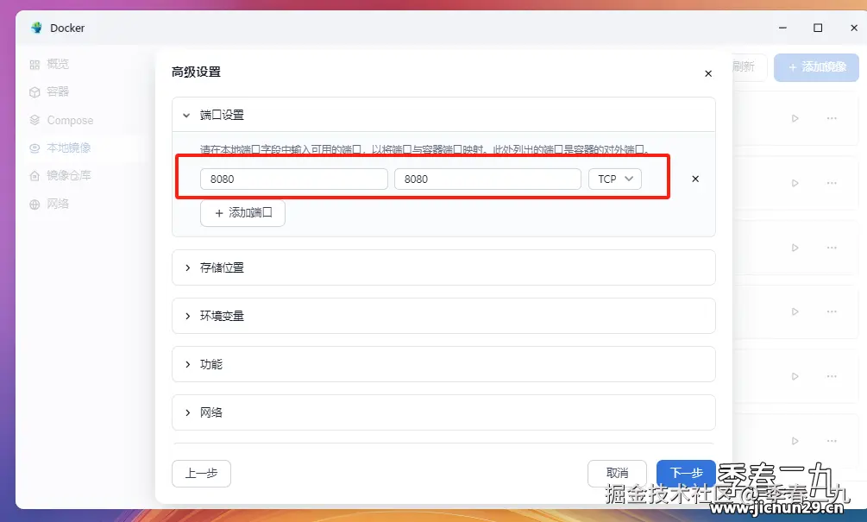This screenshot has width=867, height=522.
Task: Click the container port field showing 8080
Action: pos(487,179)
